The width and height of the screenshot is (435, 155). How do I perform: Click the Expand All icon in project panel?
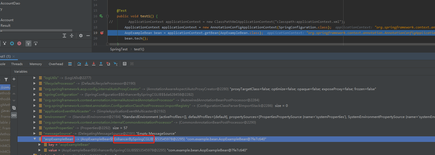(64, 36)
